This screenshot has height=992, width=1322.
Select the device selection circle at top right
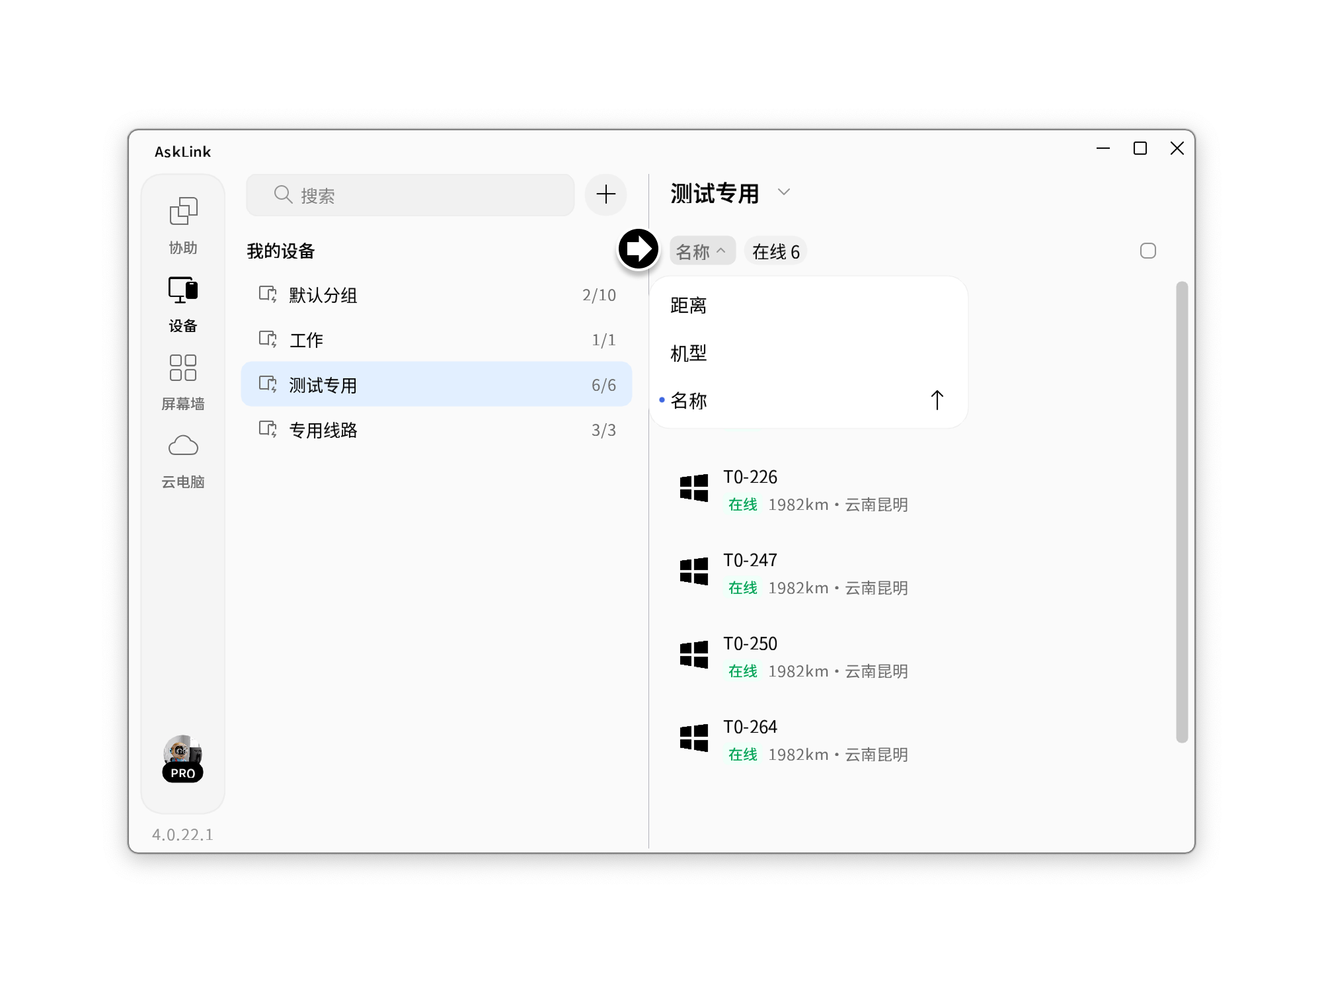[1149, 250]
